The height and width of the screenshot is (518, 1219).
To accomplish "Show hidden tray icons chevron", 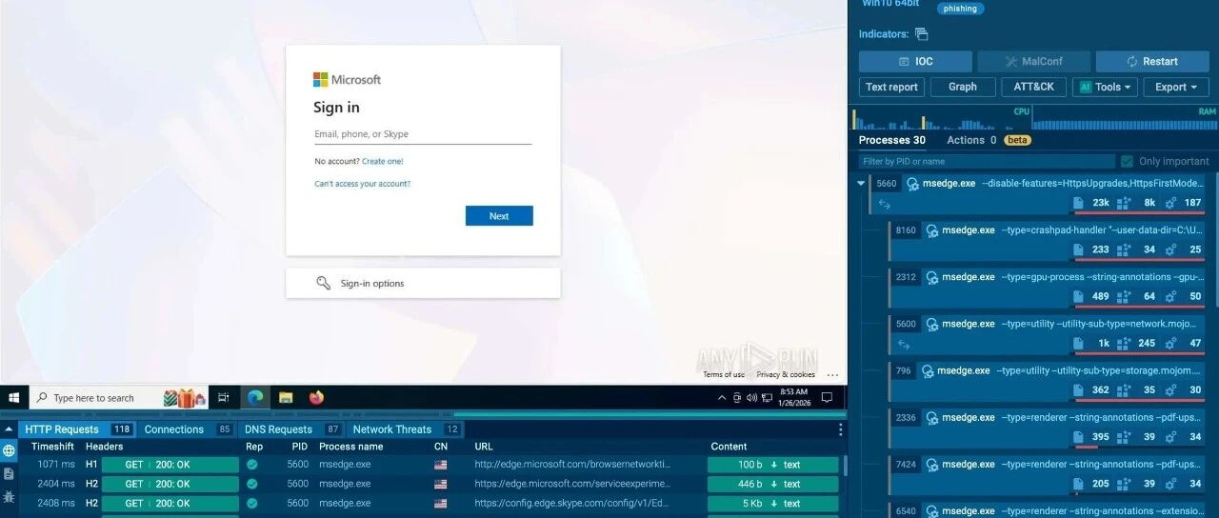I will pyautogui.click(x=724, y=398).
